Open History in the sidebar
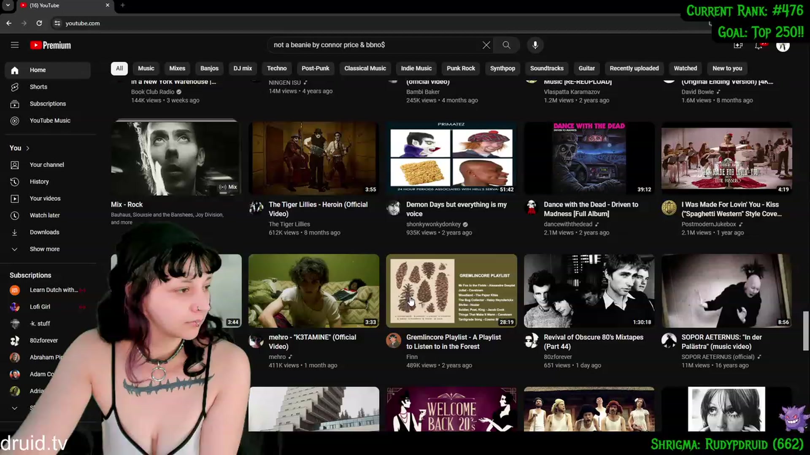 point(48,182)
